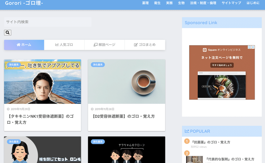The width and height of the screenshot is (265, 163).
Task: Click 消化器系 tag on closed-eyes character card
Action: [14, 142]
